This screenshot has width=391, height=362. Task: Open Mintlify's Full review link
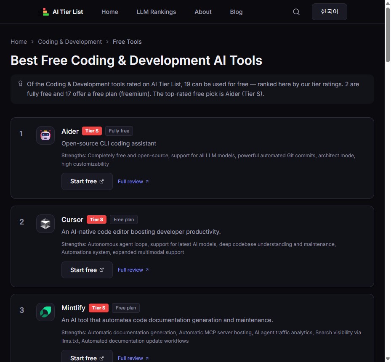click(133, 358)
